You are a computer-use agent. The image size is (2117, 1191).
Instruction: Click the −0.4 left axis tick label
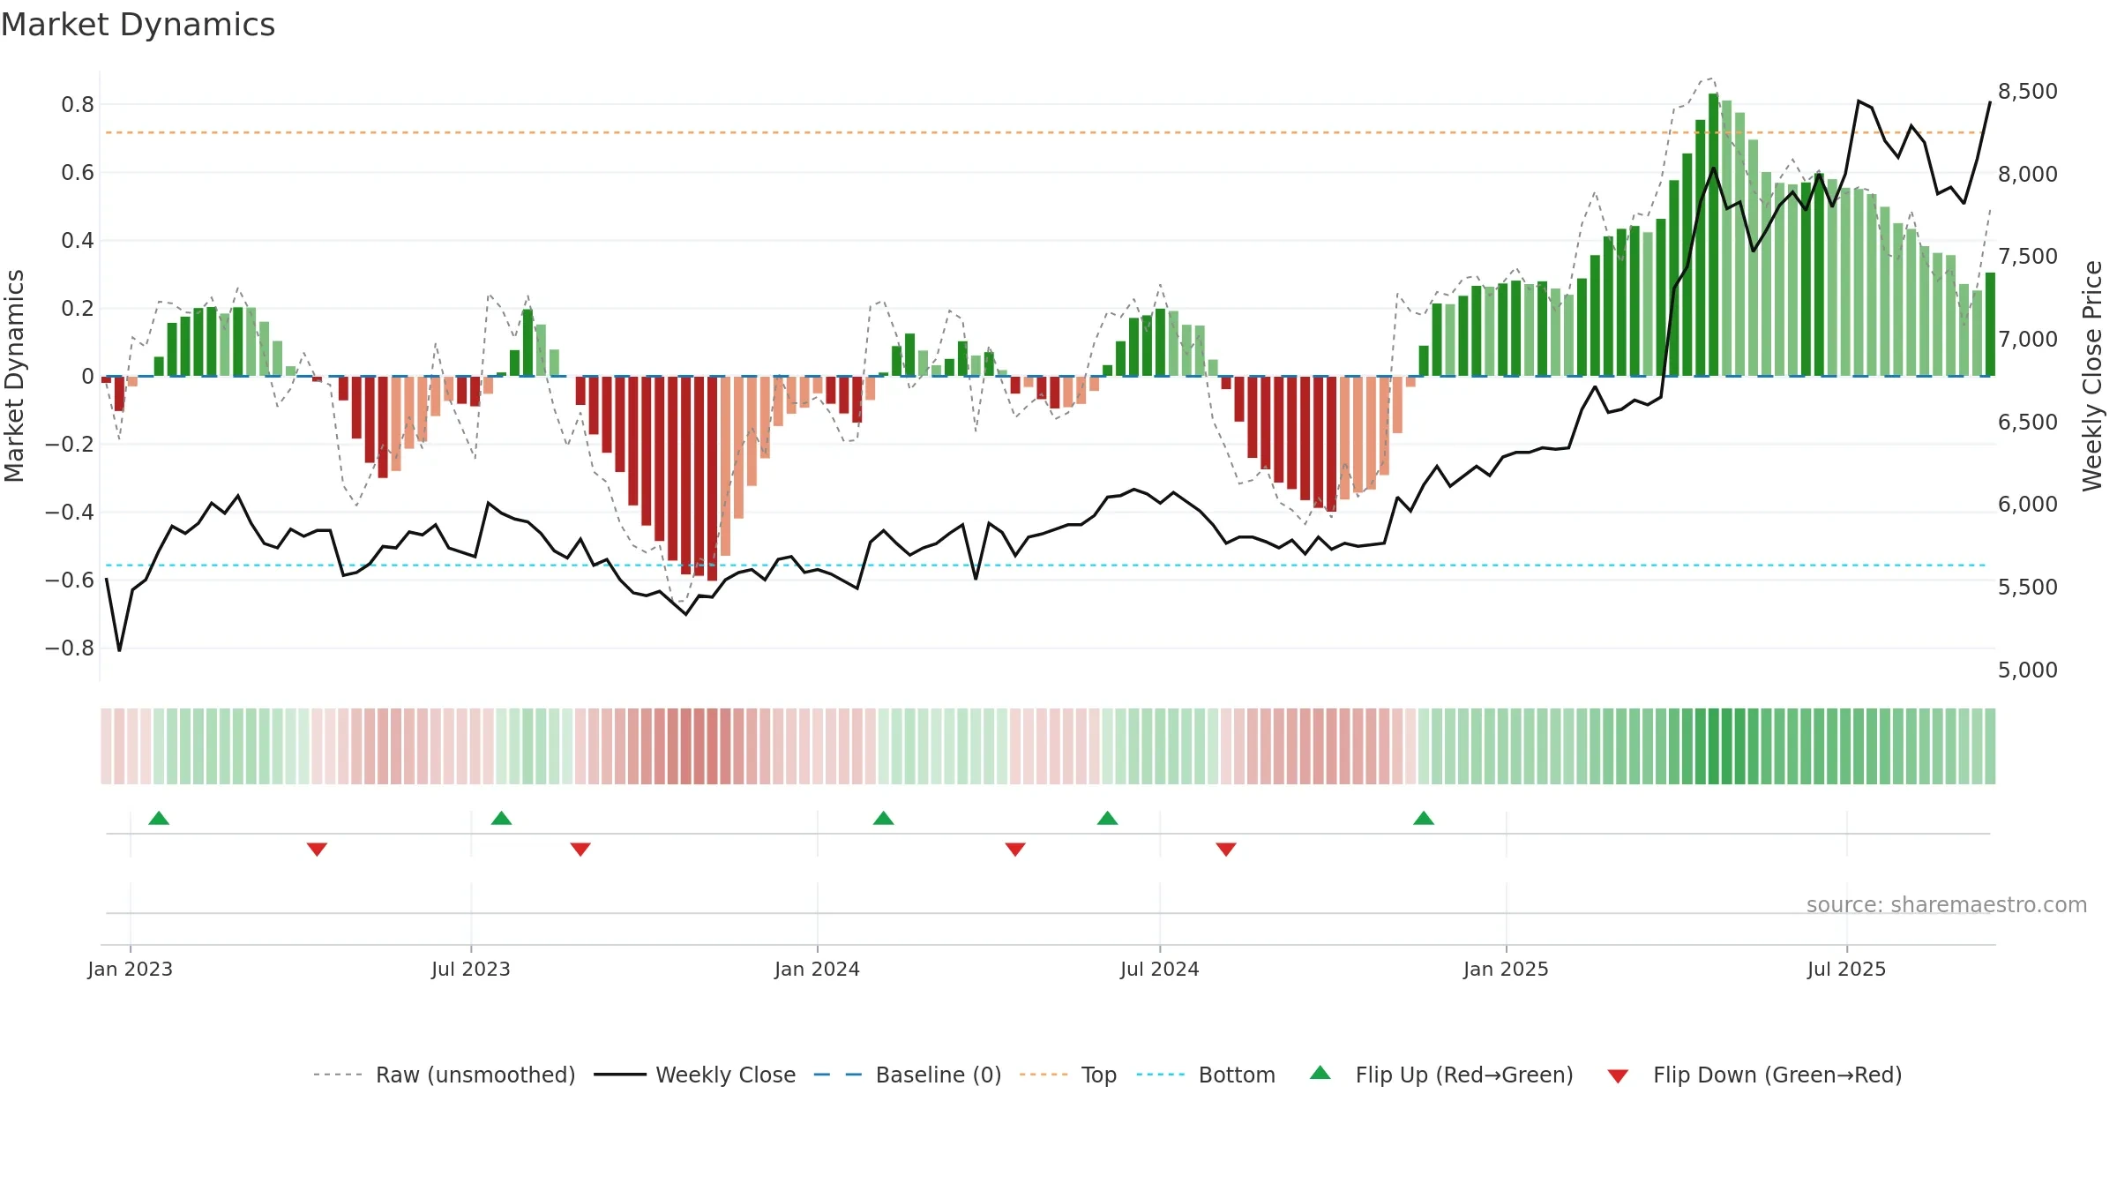click(70, 513)
